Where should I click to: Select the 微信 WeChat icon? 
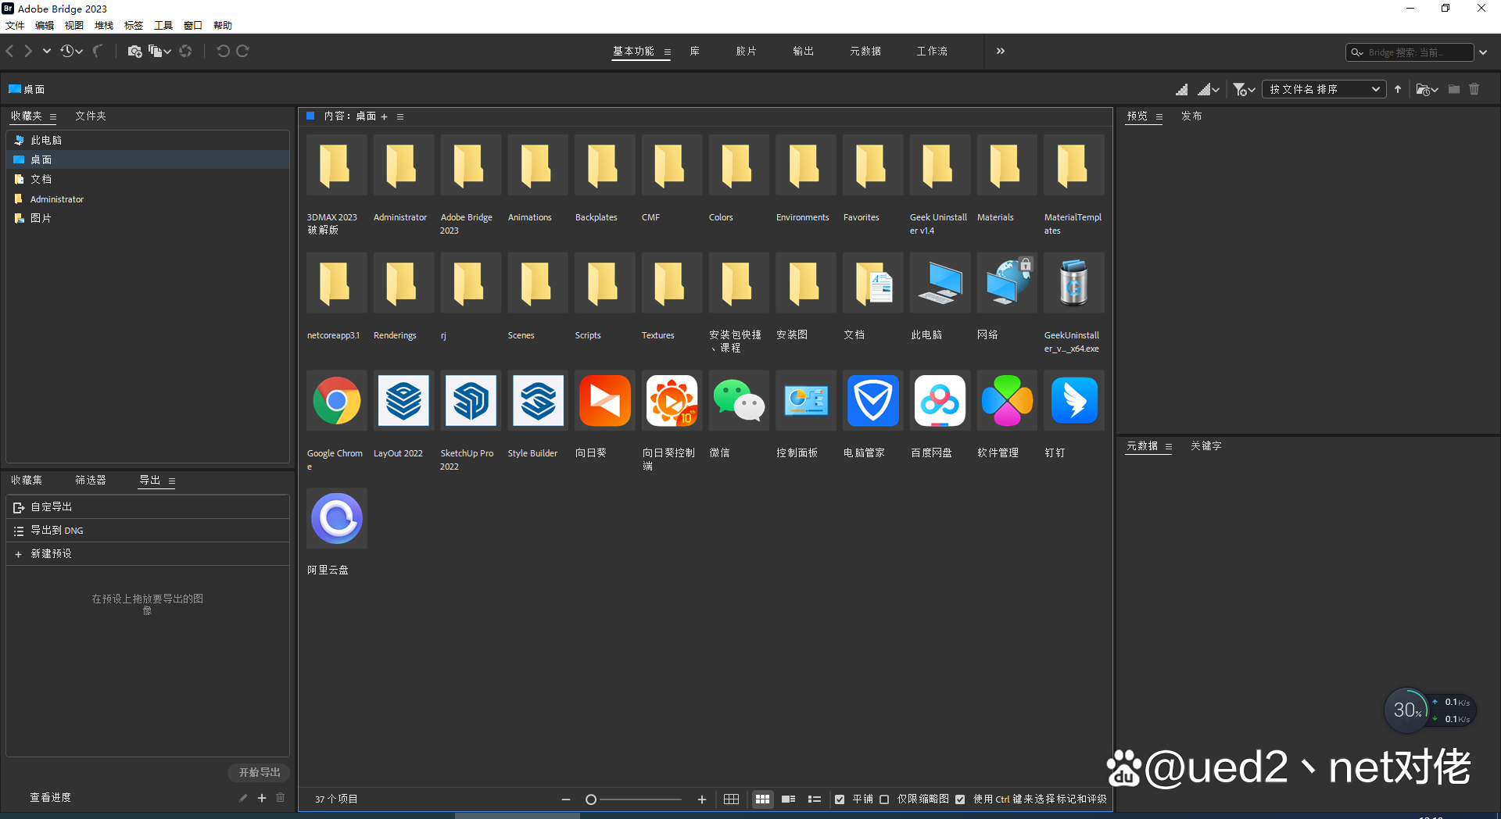click(x=739, y=401)
